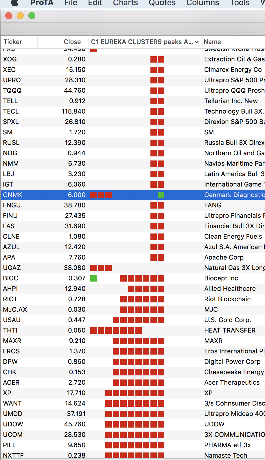Sort by the Ticker column header

13,42
